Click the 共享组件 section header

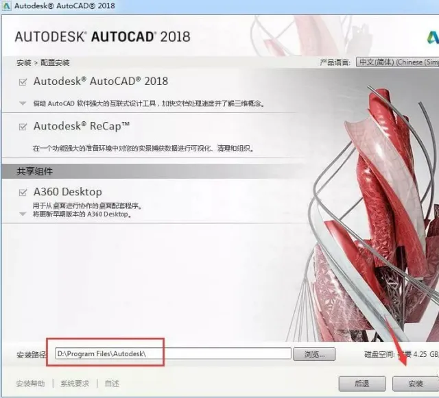pos(35,171)
